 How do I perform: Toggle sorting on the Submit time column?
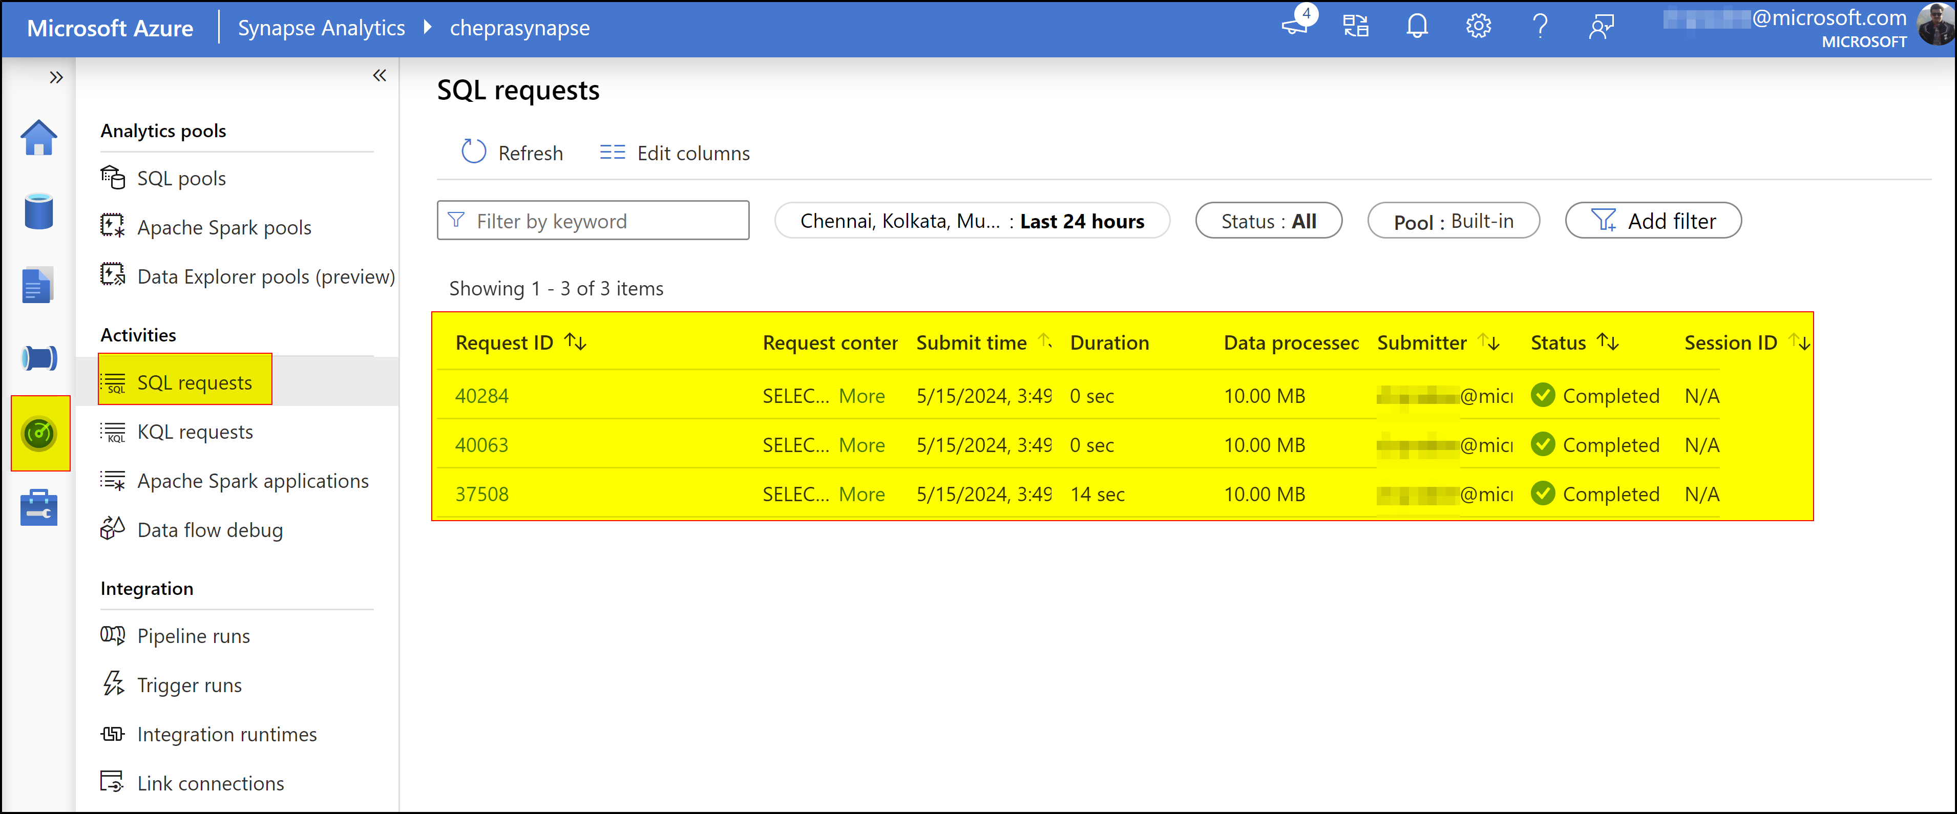point(1047,341)
